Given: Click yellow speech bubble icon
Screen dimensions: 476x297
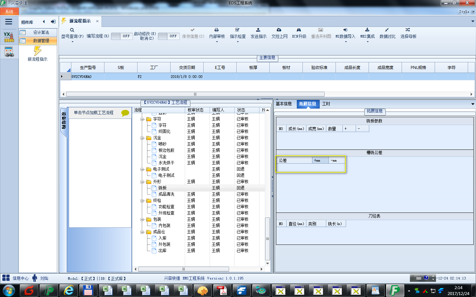Looking at the screenshot, I should [x=125, y=113].
